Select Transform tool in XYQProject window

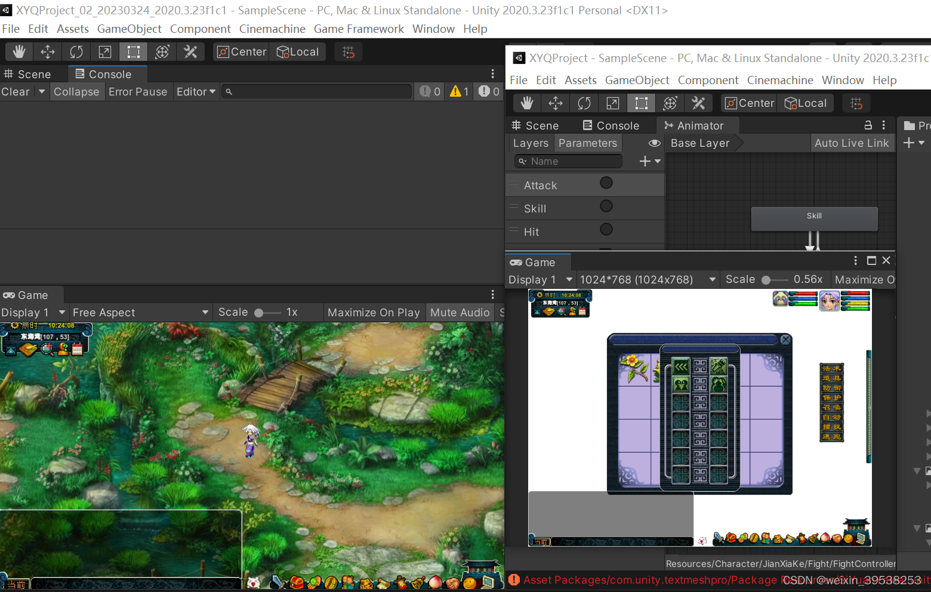(x=670, y=103)
